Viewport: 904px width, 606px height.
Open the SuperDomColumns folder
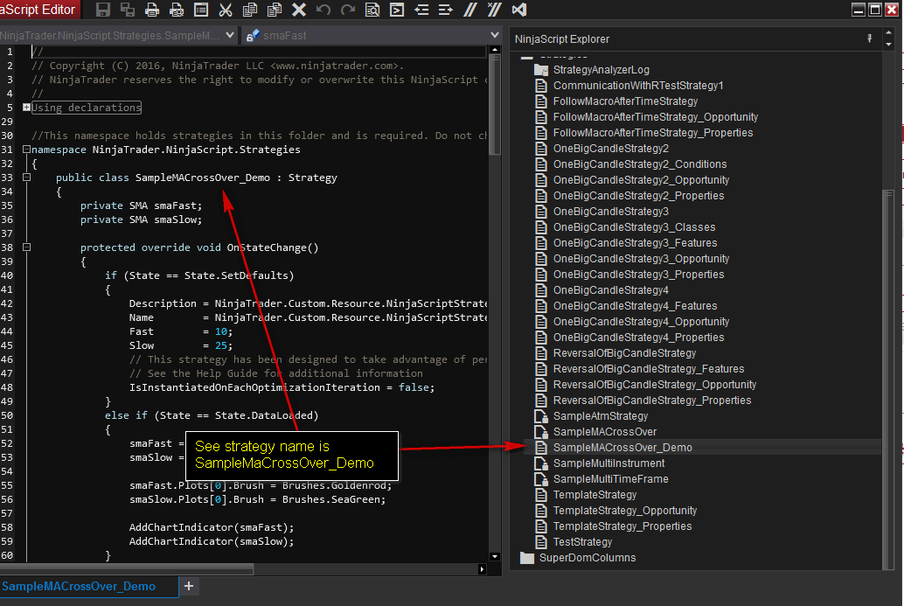587,558
